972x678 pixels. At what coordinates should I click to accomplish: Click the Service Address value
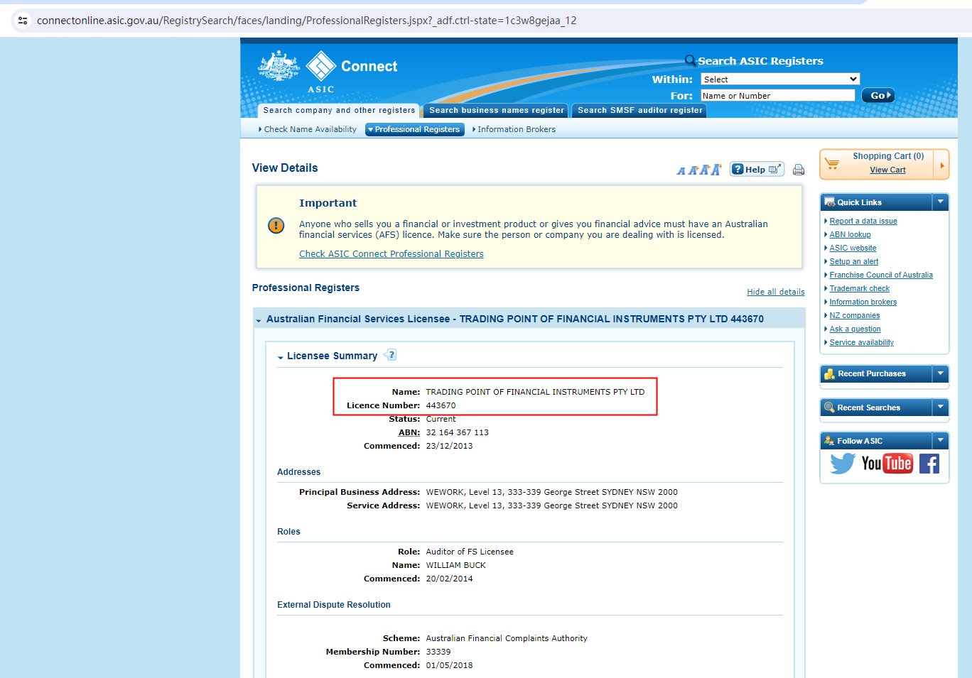(552, 506)
